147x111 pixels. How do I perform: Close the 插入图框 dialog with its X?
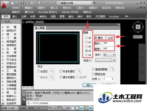click(119, 25)
